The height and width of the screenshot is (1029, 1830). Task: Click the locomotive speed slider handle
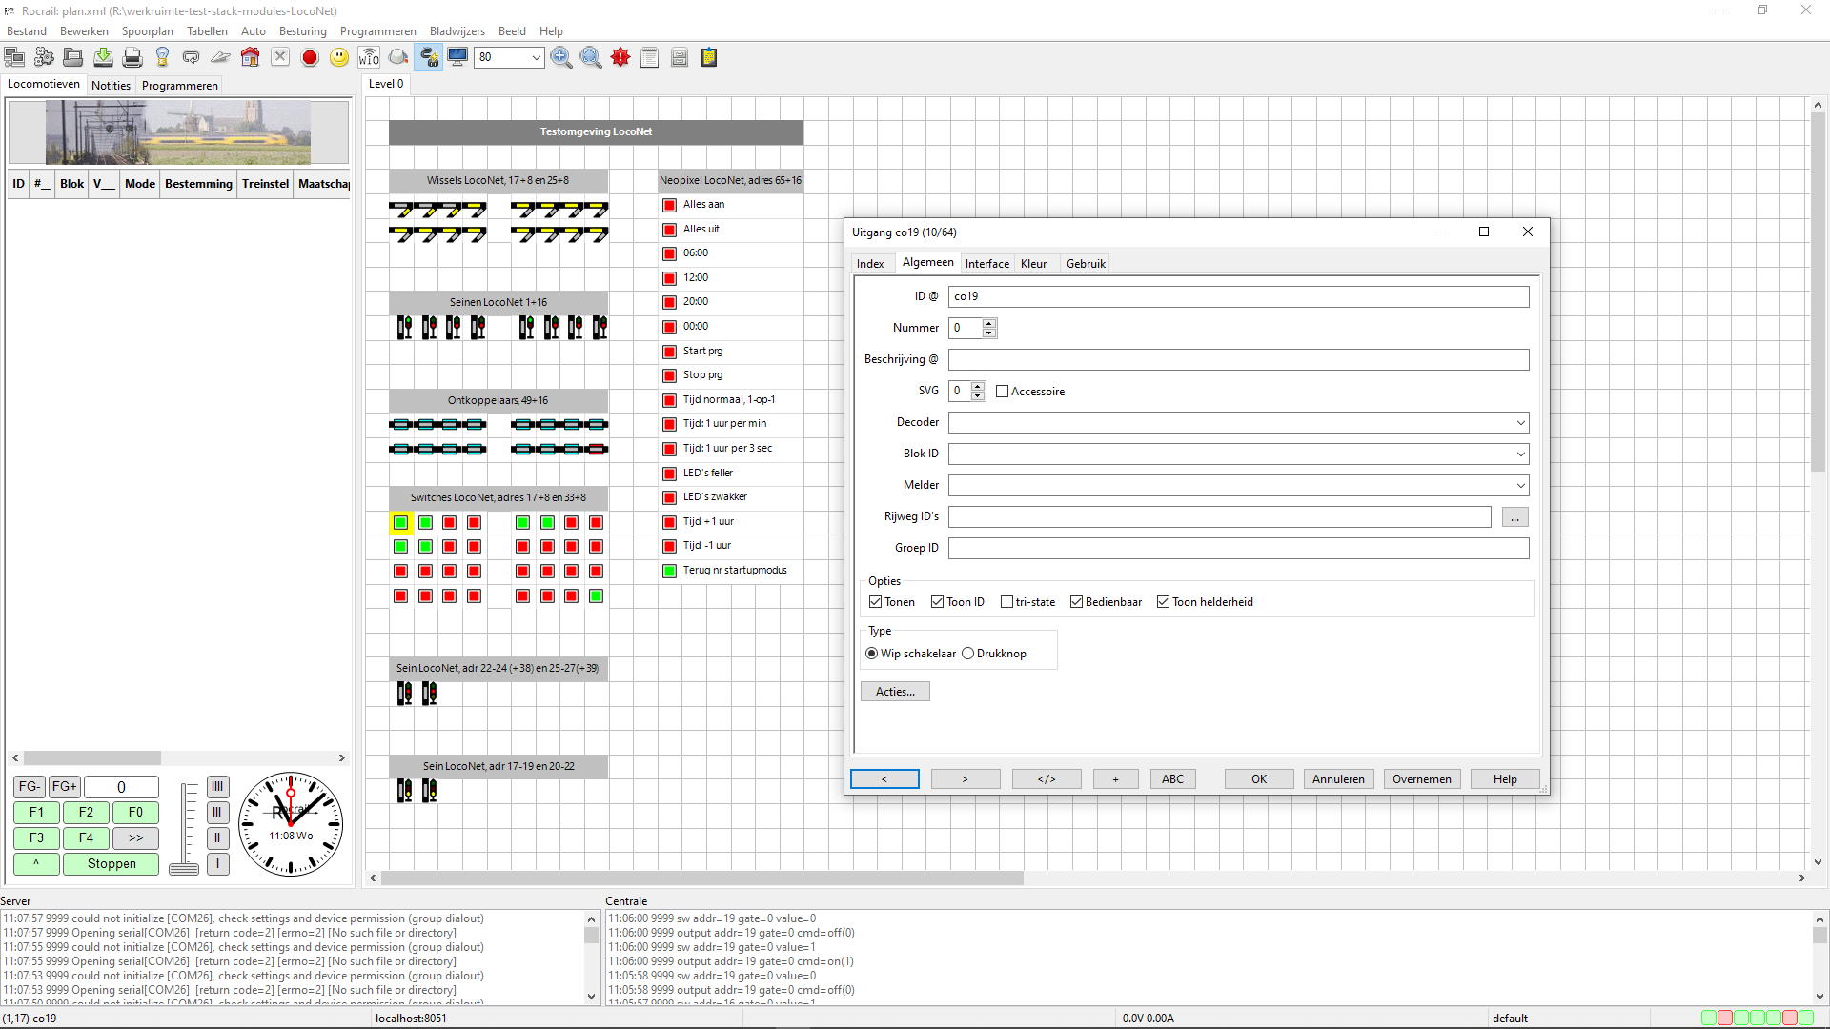click(x=184, y=868)
